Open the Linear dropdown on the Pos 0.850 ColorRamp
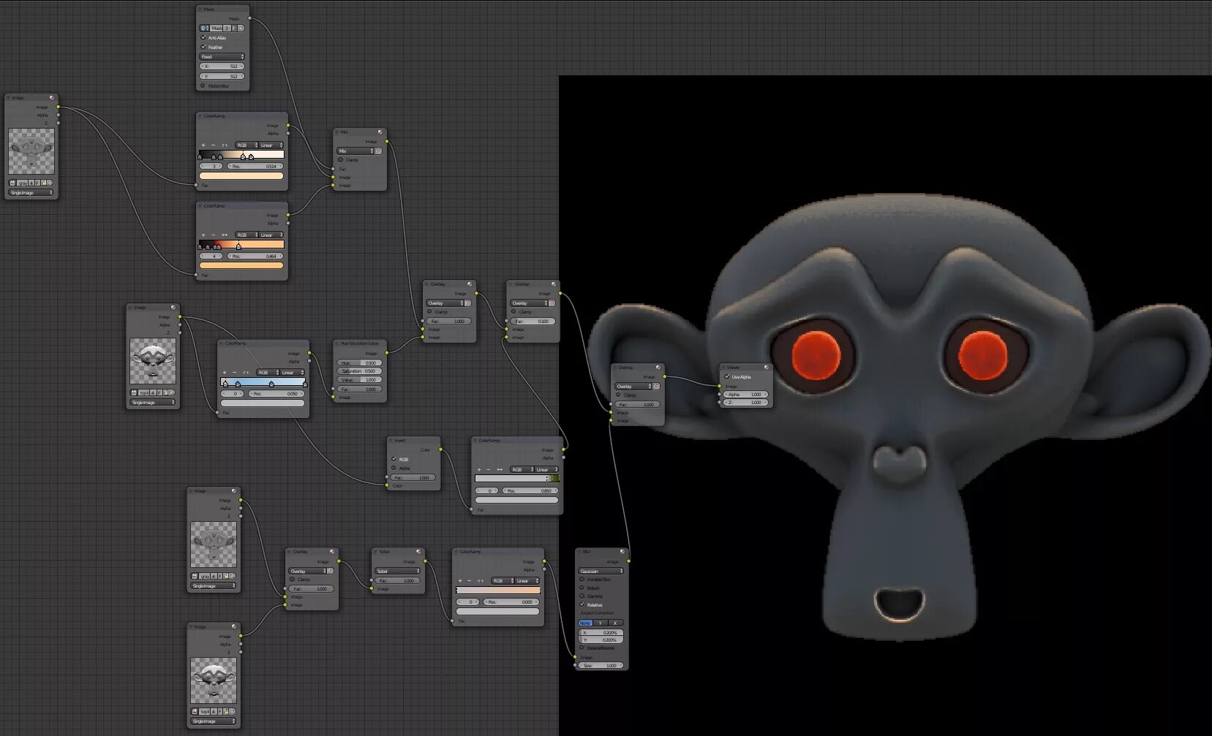This screenshot has height=736, width=1212. (546, 470)
